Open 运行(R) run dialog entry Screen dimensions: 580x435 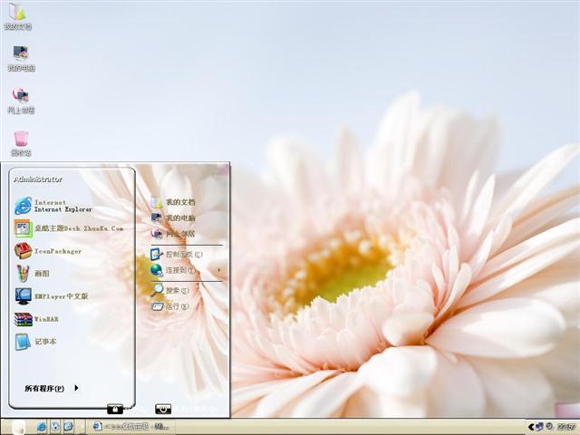point(169,306)
